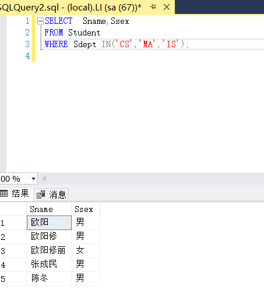
Task: Select the cell containing 张成民
Action: coord(49,264)
